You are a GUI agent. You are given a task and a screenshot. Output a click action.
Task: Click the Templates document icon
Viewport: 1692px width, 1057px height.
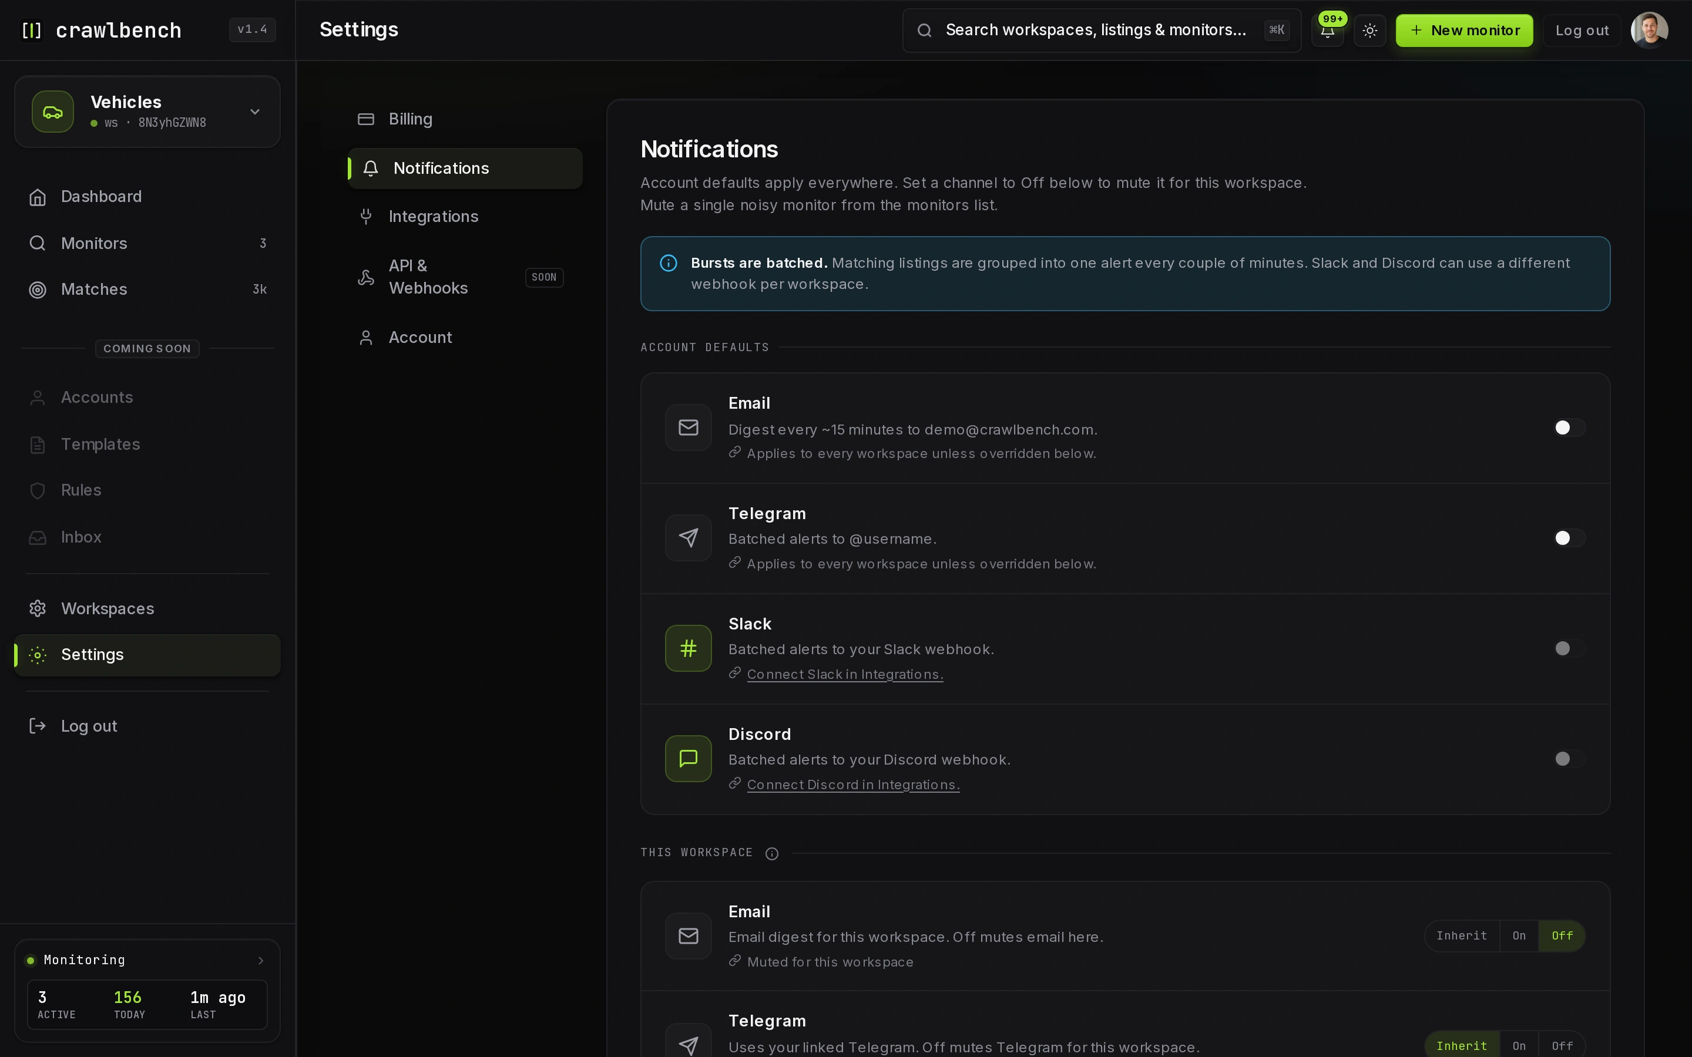point(38,445)
